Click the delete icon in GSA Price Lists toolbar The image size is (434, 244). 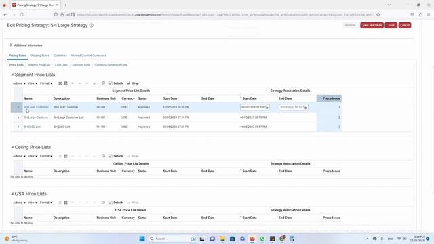(x=60, y=203)
